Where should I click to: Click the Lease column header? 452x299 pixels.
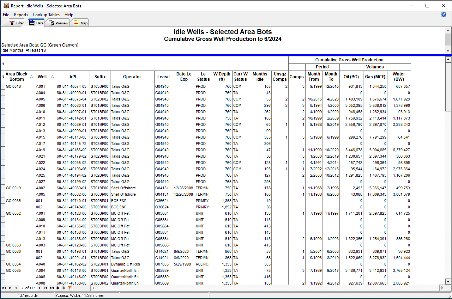[x=163, y=77]
